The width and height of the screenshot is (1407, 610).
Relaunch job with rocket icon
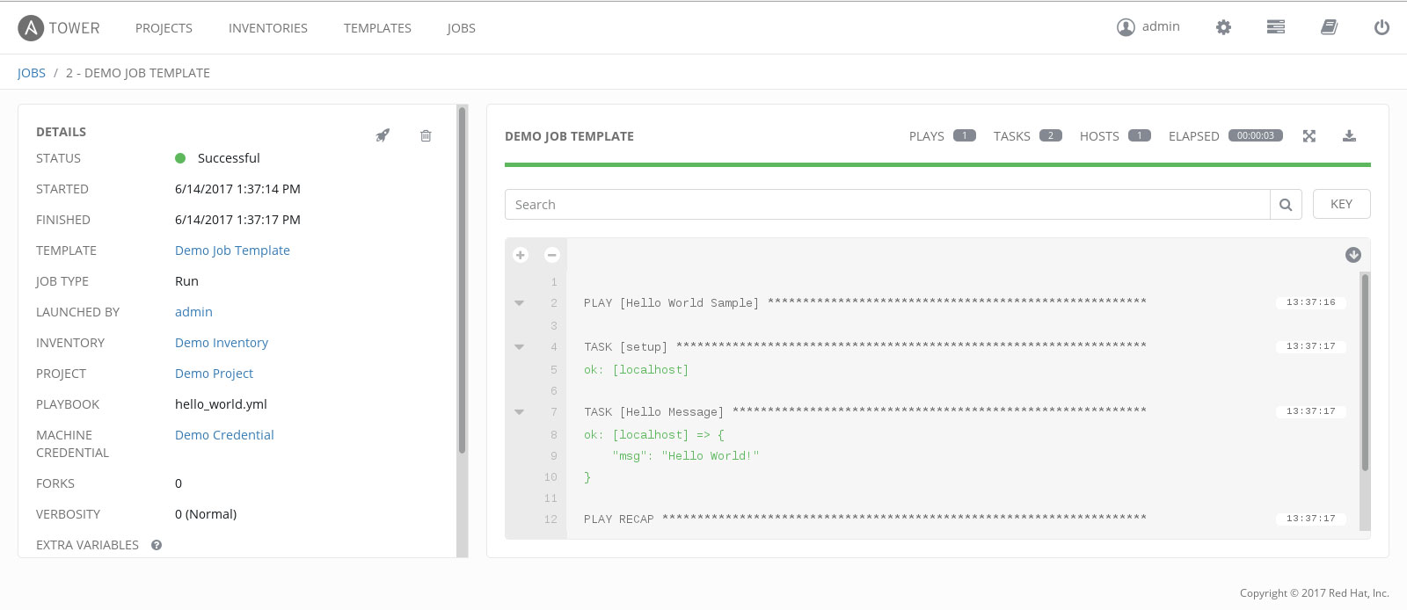click(x=383, y=135)
